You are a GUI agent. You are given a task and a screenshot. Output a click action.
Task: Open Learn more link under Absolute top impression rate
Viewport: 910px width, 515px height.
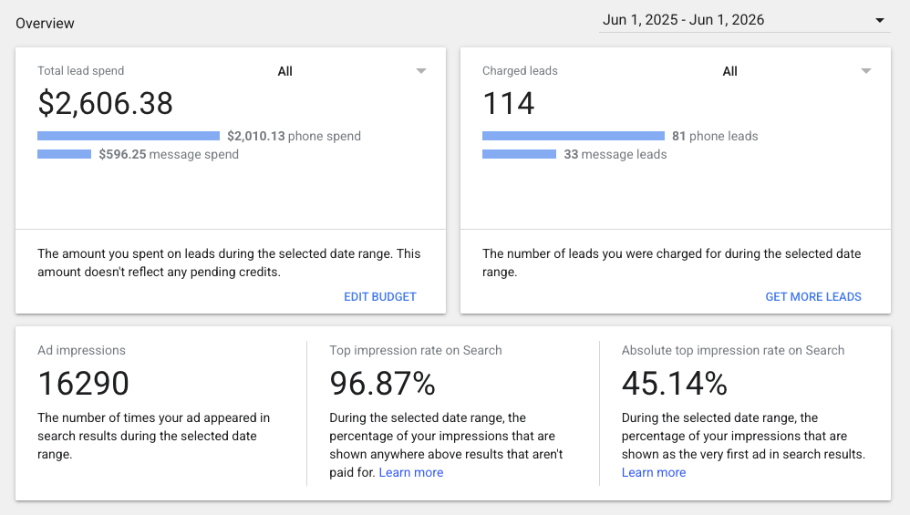654,473
